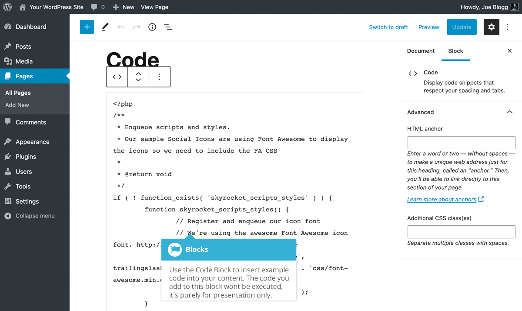Image resolution: width=522 pixels, height=311 pixels.
Task: Click Switch to draft
Action: (388, 27)
